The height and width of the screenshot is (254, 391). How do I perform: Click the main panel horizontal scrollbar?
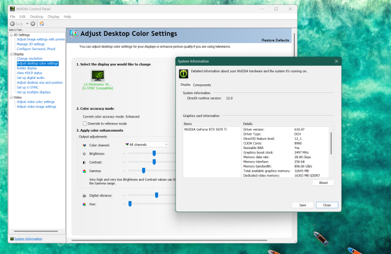(x=169, y=240)
